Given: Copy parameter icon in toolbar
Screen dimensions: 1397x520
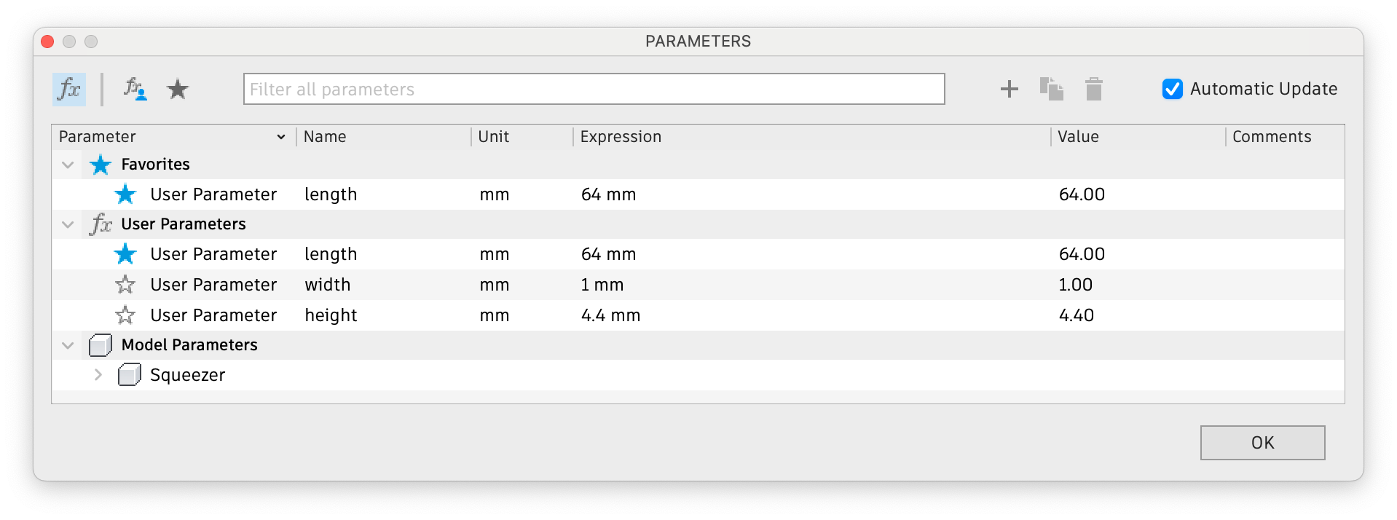Looking at the screenshot, I should point(1051,89).
